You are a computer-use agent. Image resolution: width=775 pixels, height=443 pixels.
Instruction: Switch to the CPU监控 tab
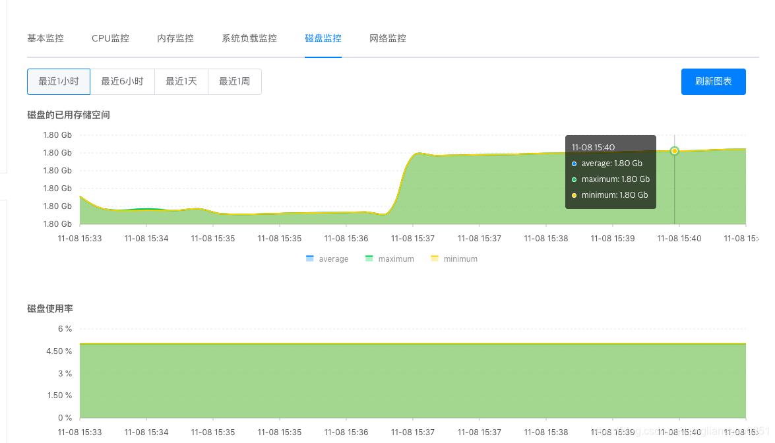pos(110,38)
